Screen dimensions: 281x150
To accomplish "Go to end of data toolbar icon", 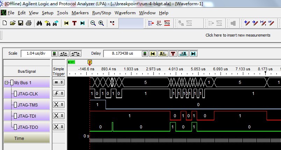I will click(x=82, y=23).
